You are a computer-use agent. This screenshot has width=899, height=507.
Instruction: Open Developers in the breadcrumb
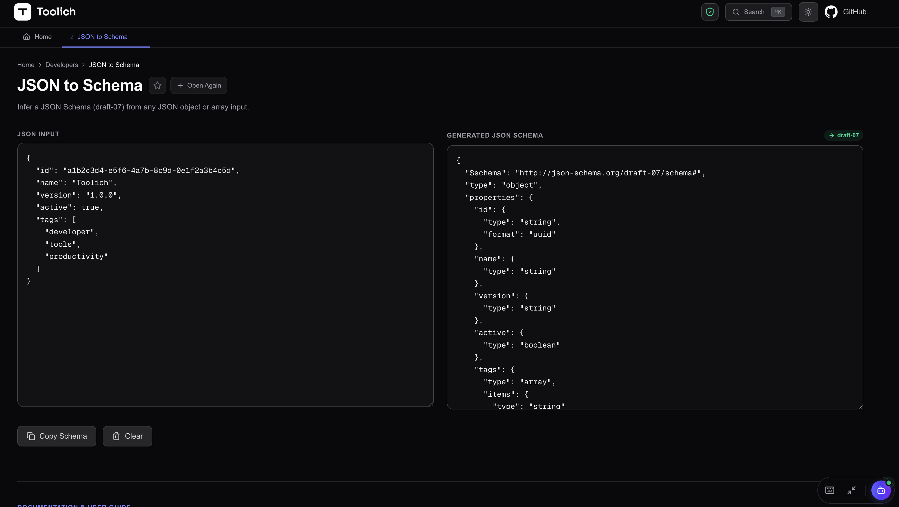click(62, 65)
